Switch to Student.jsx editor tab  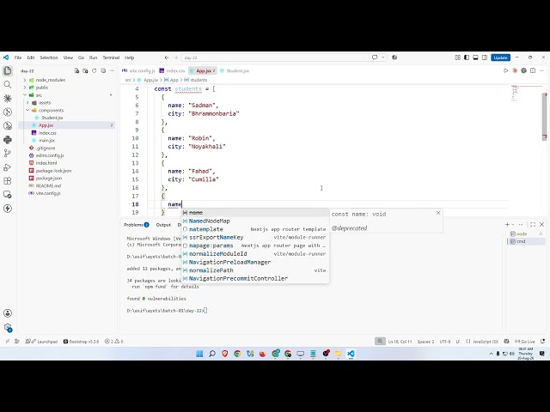coord(235,70)
